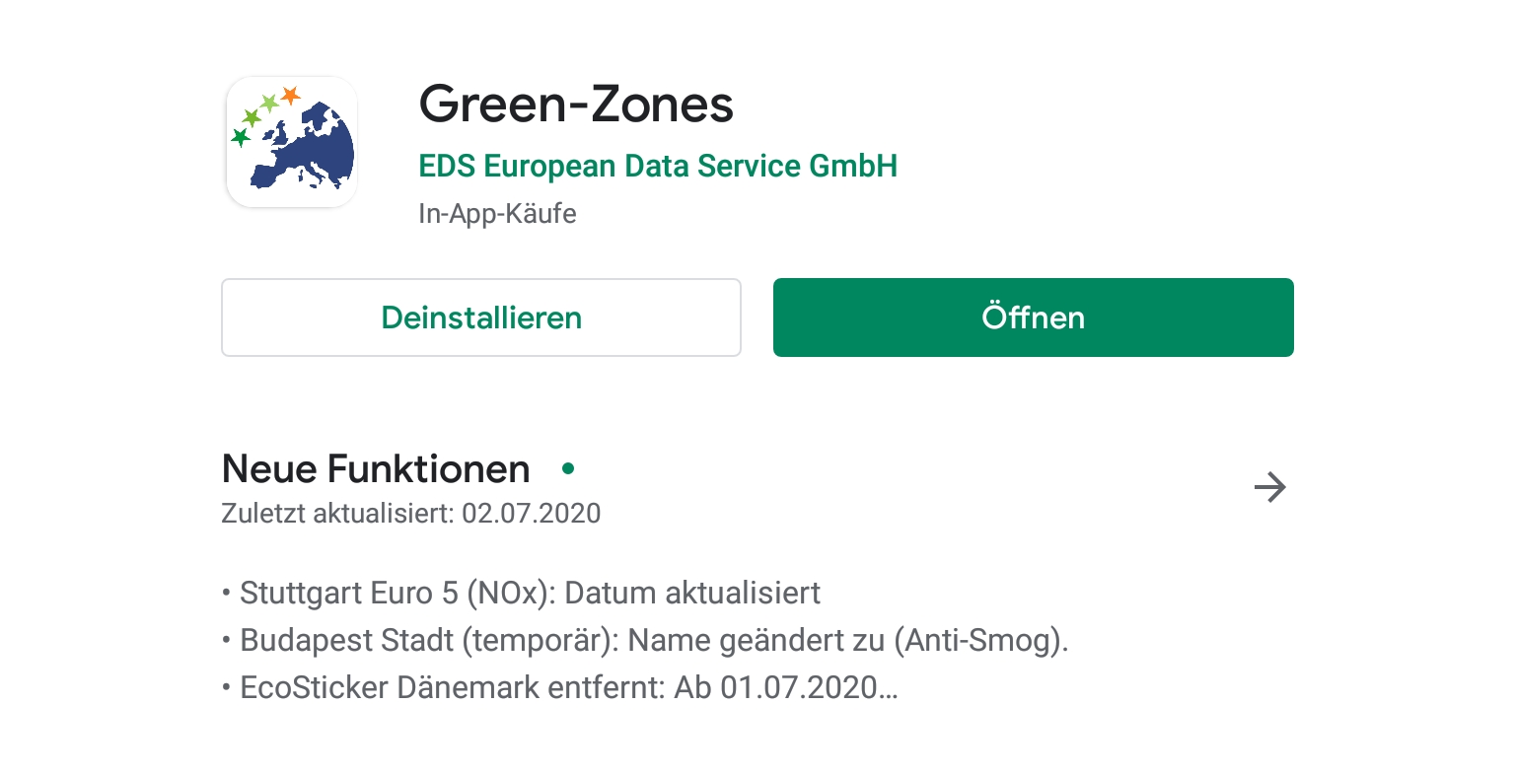Tap the Deinstallieren button
The image size is (1515, 775).
481,317
